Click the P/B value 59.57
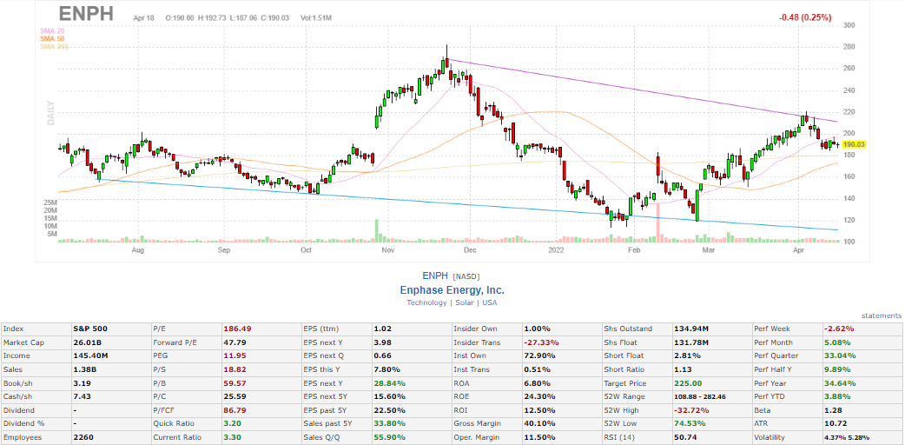 click(x=235, y=383)
